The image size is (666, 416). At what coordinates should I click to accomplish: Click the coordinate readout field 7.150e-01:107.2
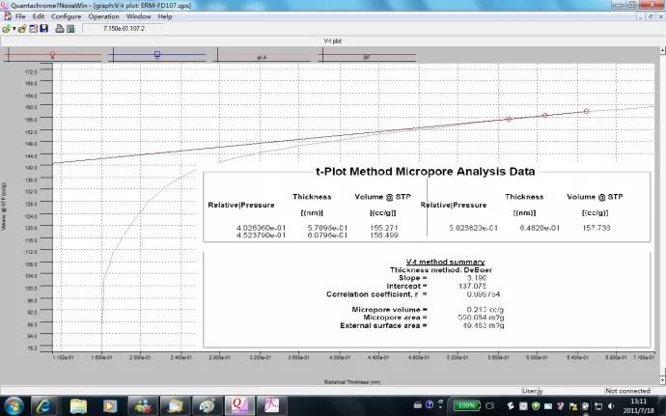124,28
